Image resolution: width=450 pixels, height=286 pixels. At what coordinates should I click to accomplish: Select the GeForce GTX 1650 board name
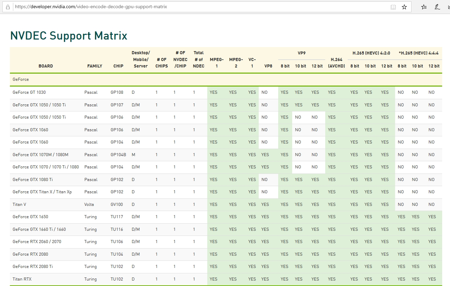point(30,217)
